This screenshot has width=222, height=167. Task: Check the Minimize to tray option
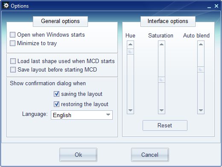tap(12, 43)
